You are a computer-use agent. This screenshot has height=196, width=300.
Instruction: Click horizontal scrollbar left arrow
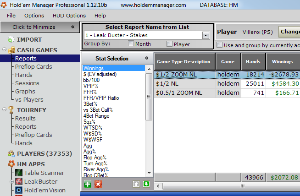(x=158, y=186)
